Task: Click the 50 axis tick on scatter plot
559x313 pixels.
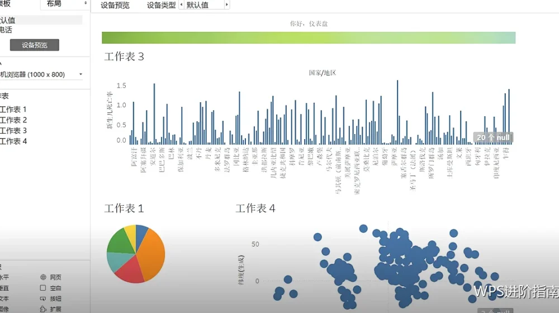Action: (255, 244)
